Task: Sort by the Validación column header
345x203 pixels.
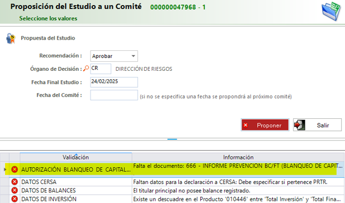Action: tap(75, 157)
